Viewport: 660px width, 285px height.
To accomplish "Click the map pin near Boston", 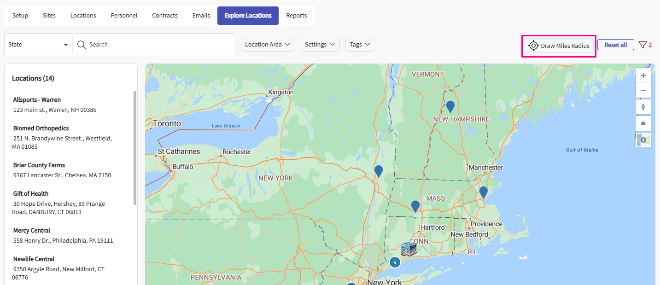I will (x=483, y=192).
